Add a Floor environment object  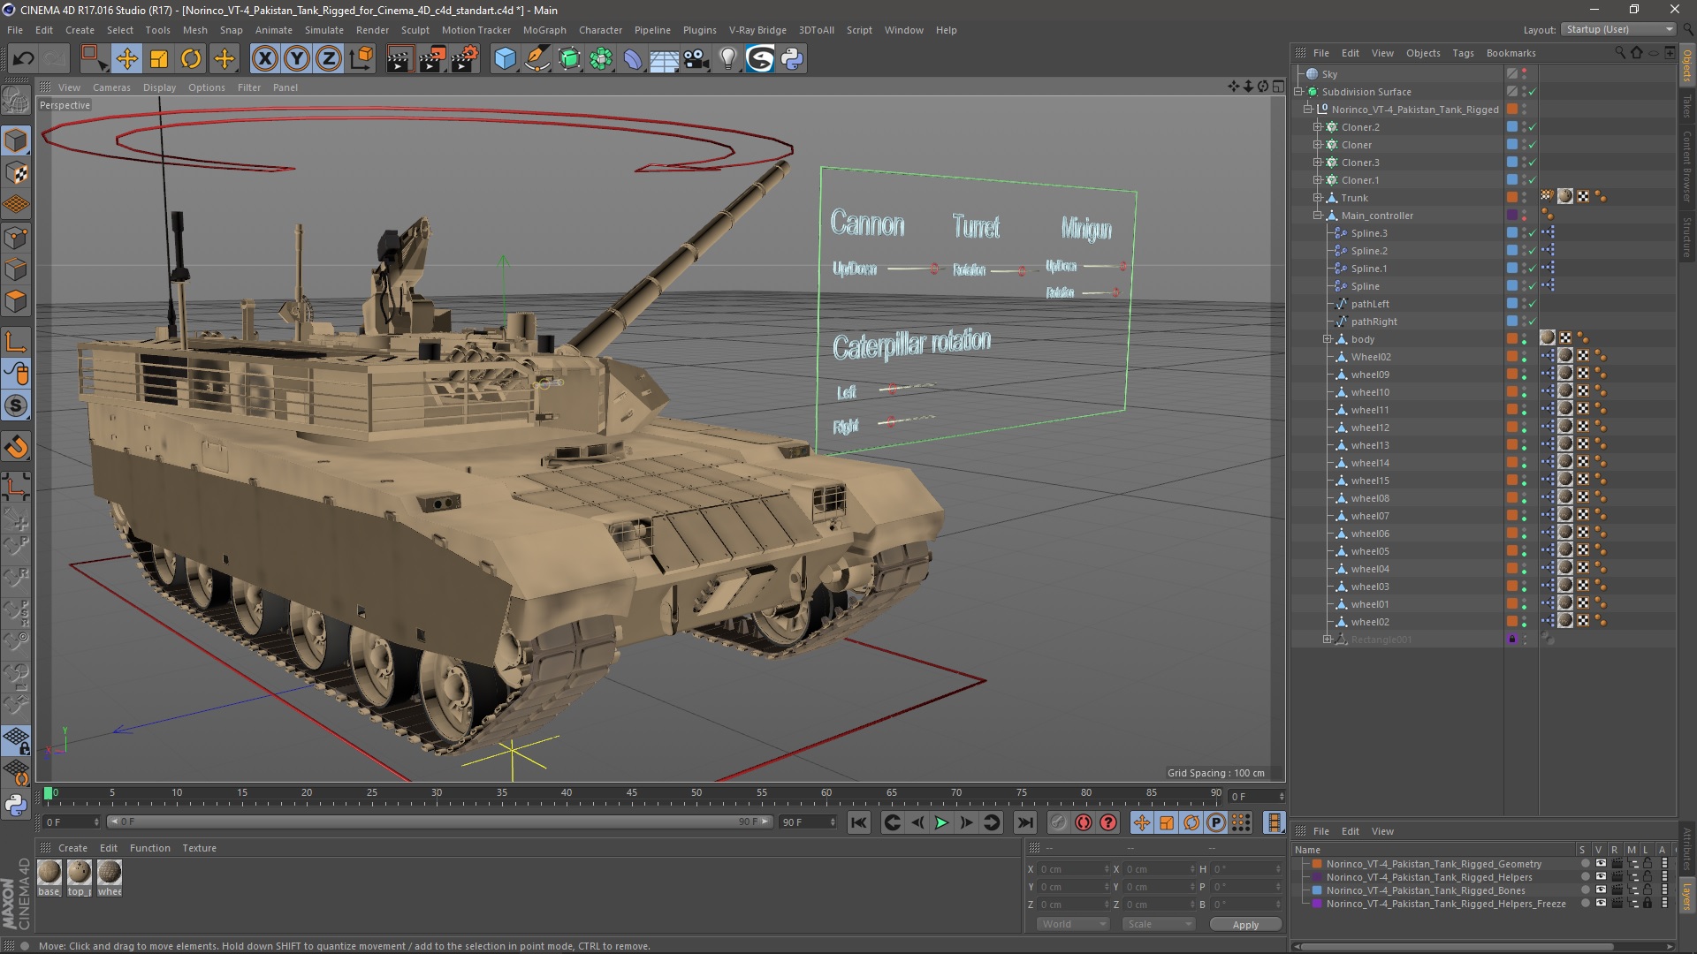[664, 59]
